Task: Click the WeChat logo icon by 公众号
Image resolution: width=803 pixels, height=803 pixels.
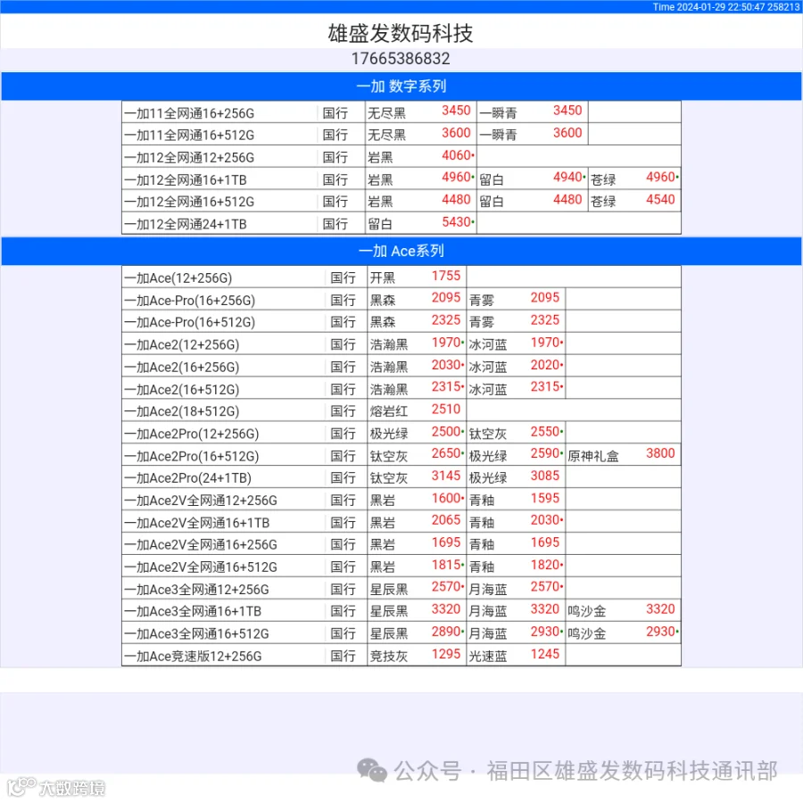Action: click(x=372, y=771)
